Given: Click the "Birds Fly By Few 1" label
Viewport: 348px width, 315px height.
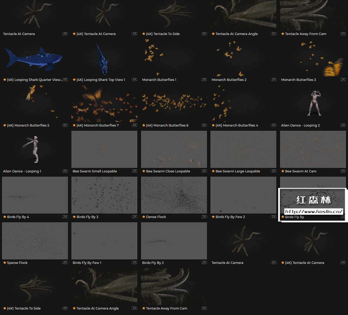Looking at the screenshot, I should (x=87, y=263).
